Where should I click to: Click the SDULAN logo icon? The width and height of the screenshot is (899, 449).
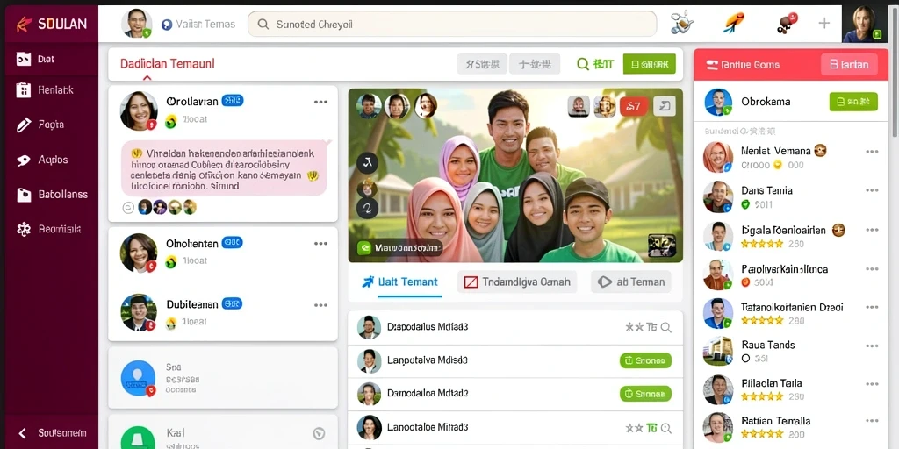24,24
